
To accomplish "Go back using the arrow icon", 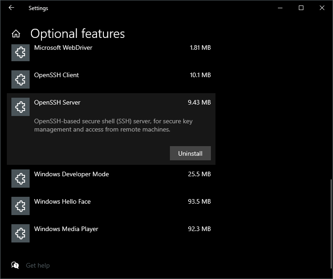I will click(x=11, y=8).
